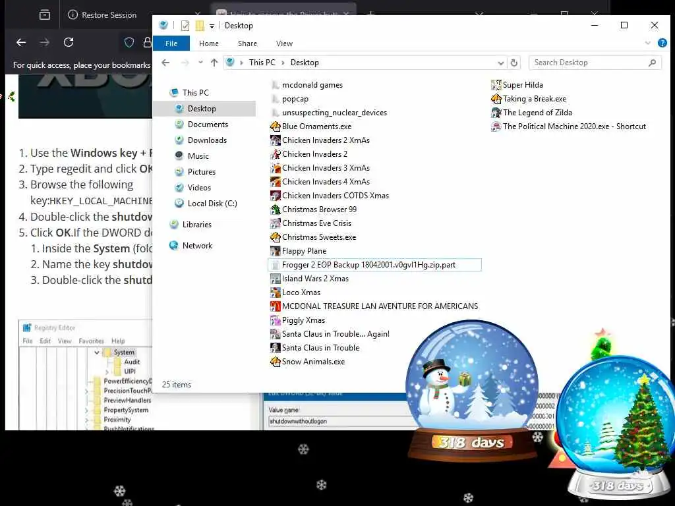This screenshot has height=506, width=675.
Task: Collapse the System key in Registry Editor
Action: coord(97,352)
